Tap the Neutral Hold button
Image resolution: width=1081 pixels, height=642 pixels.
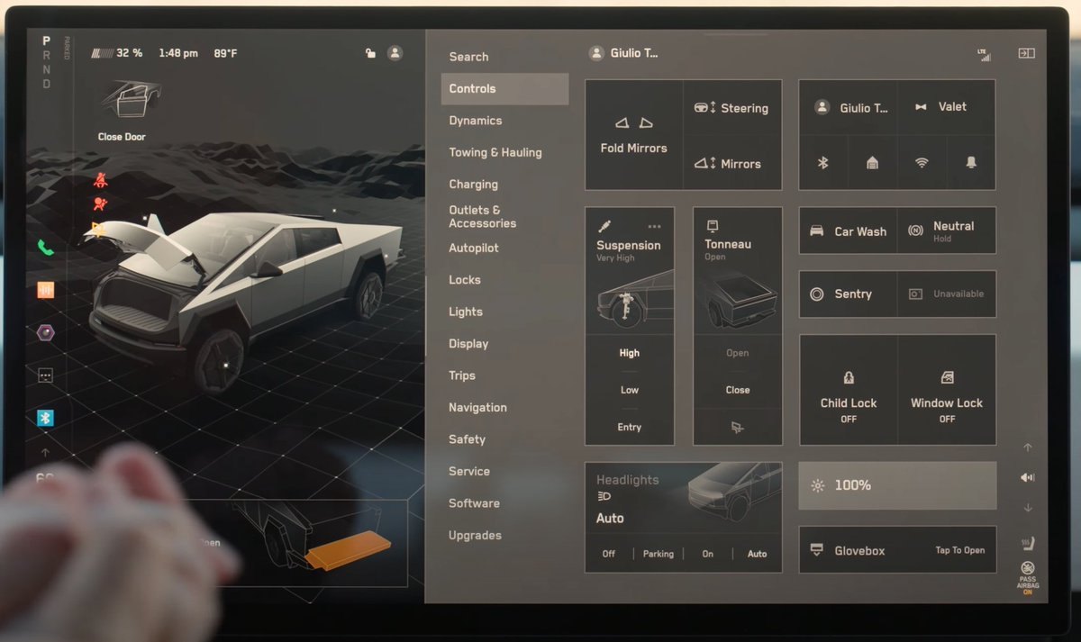pyautogui.click(x=946, y=231)
